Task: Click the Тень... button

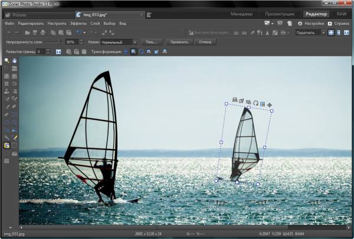Action: pyautogui.click(x=152, y=42)
